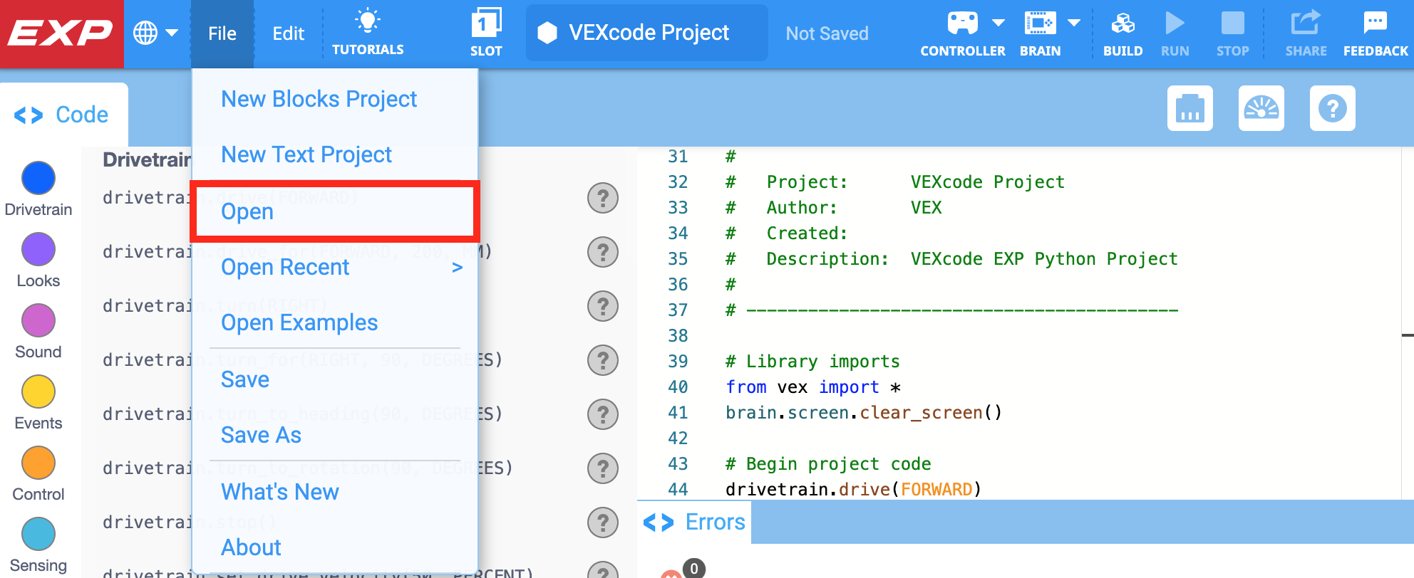Image resolution: width=1414 pixels, height=578 pixels.
Task: Select Save in File menu
Action: pos(245,379)
